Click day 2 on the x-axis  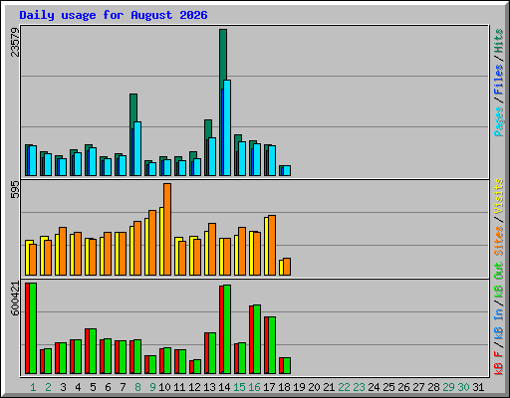coord(48,387)
